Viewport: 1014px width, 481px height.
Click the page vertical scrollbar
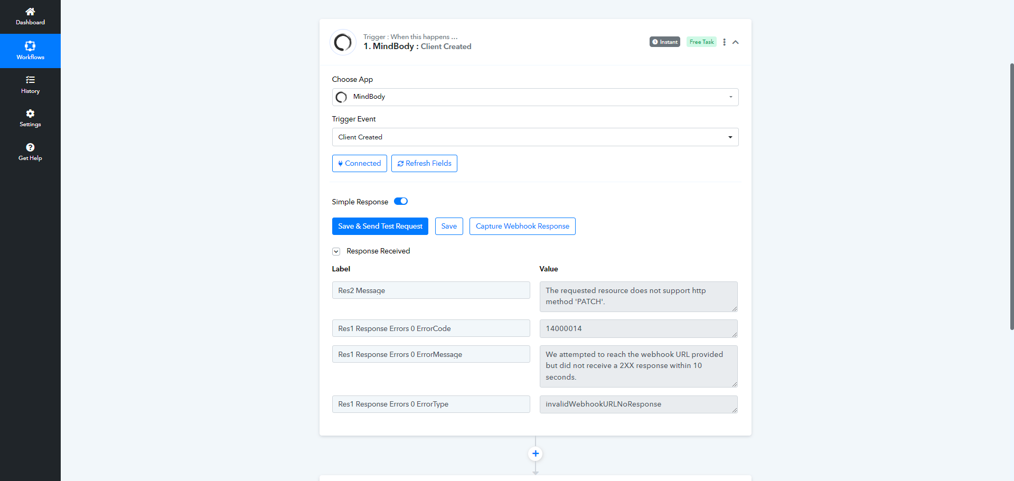pos(1012,196)
